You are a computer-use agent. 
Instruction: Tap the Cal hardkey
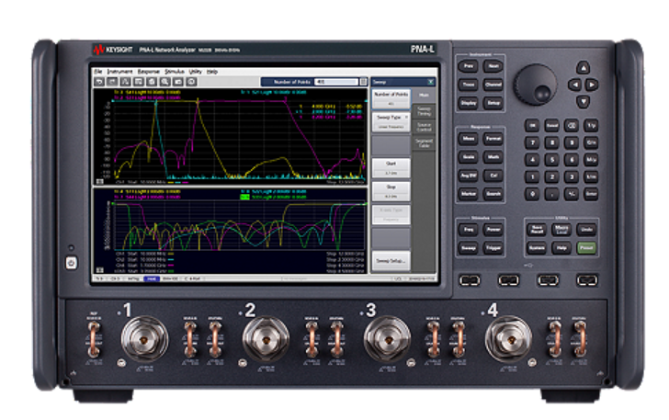pyautogui.click(x=493, y=175)
